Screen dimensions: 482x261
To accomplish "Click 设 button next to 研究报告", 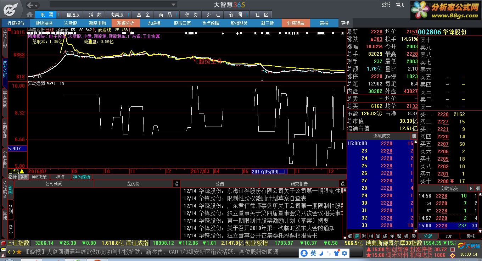I will pyautogui.click(x=342, y=184).
